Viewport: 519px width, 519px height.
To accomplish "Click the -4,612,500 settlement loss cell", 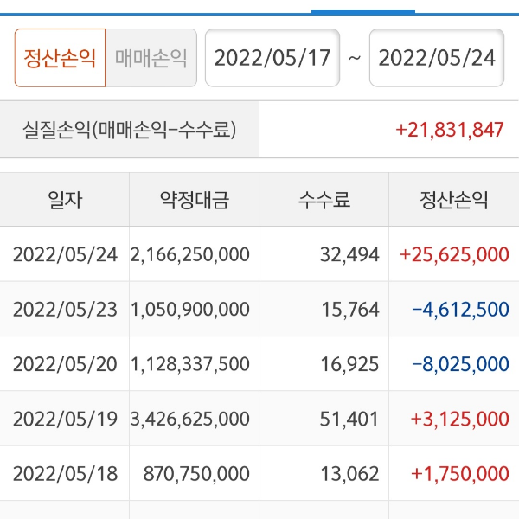I will [460, 309].
